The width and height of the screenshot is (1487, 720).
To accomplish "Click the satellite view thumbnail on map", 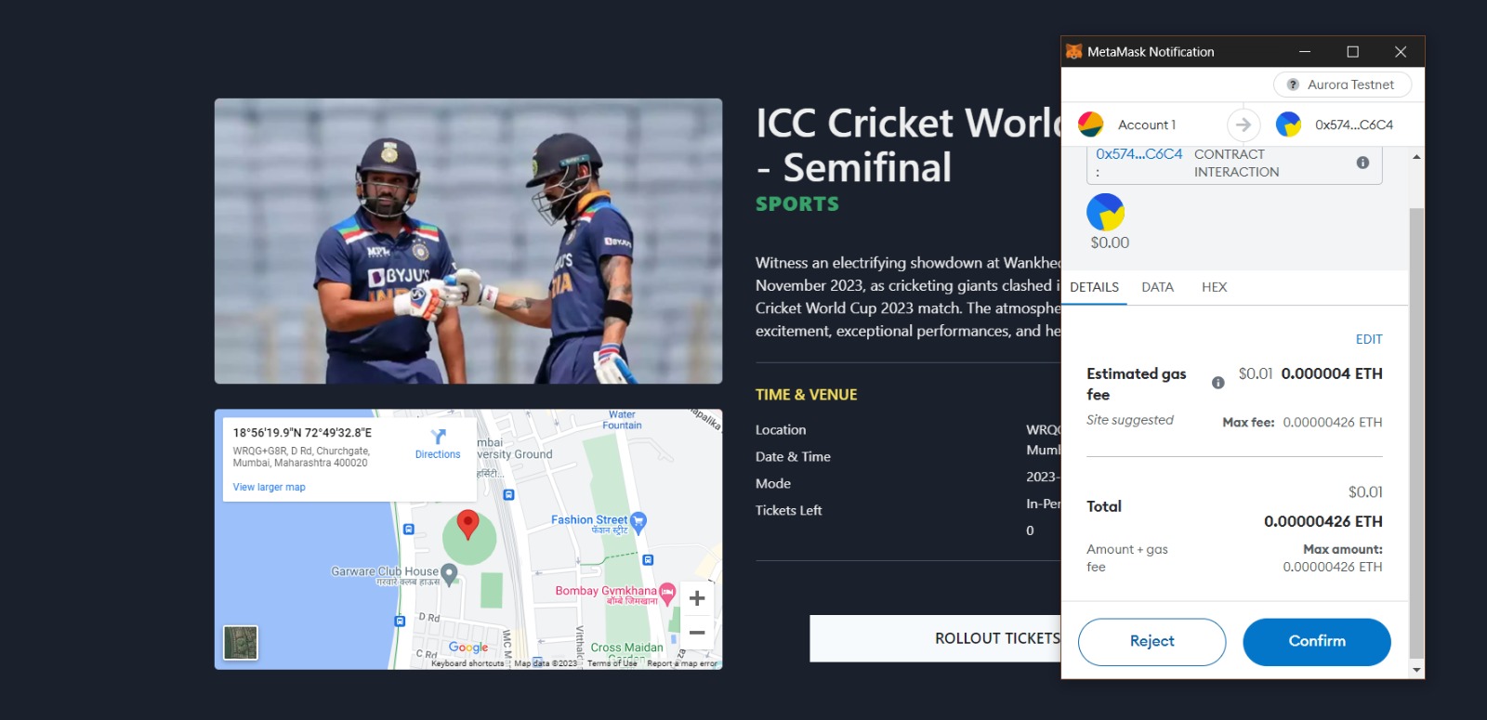I will [x=241, y=643].
